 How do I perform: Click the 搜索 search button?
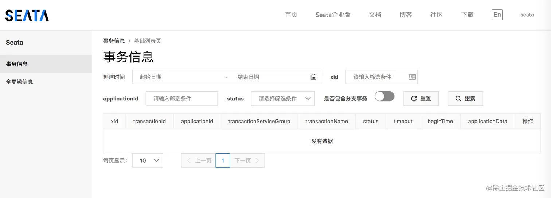click(x=465, y=99)
